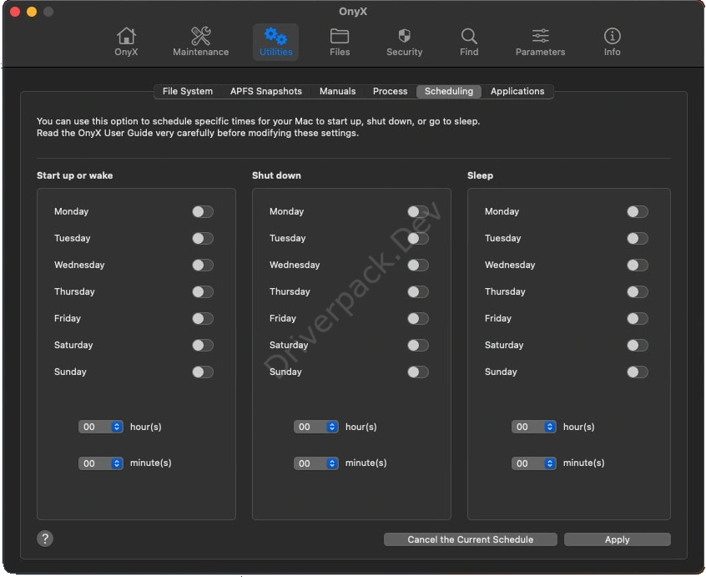Viewport: 706px width, 577px height.
Task: Open the OnyX home toolbar icon
Action: click(x=126, y=42)
